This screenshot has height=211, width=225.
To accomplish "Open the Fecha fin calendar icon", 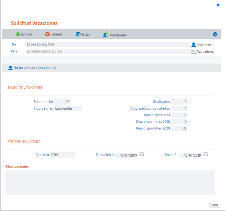I will pos(206,154).
